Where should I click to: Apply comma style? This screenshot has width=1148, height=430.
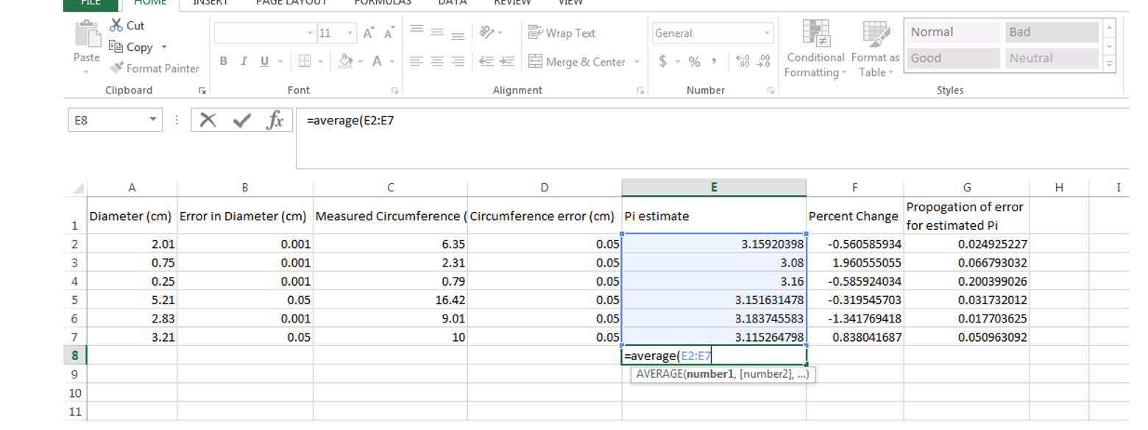(714, 62)
